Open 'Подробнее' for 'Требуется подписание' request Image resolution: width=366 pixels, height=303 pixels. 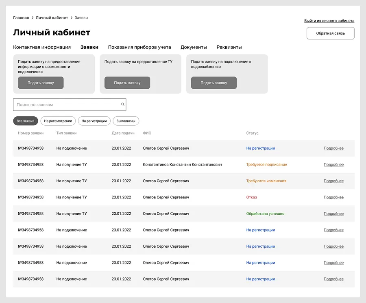click(x=333, y=165)
